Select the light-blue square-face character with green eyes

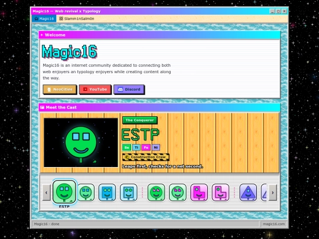129,192
